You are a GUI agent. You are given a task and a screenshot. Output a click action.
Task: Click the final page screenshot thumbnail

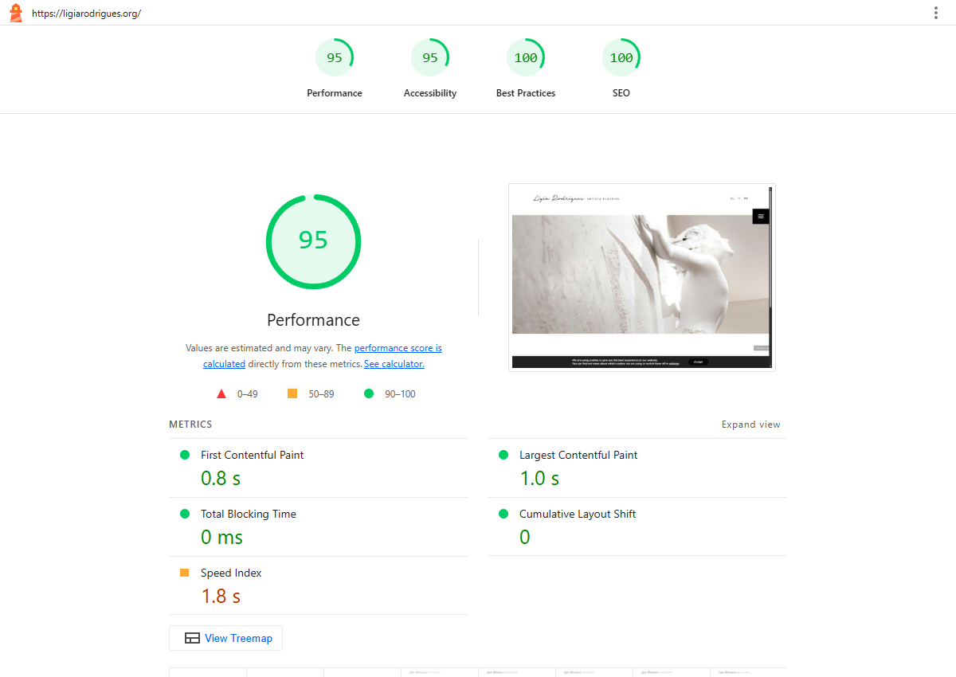click(x=642, y=277)
